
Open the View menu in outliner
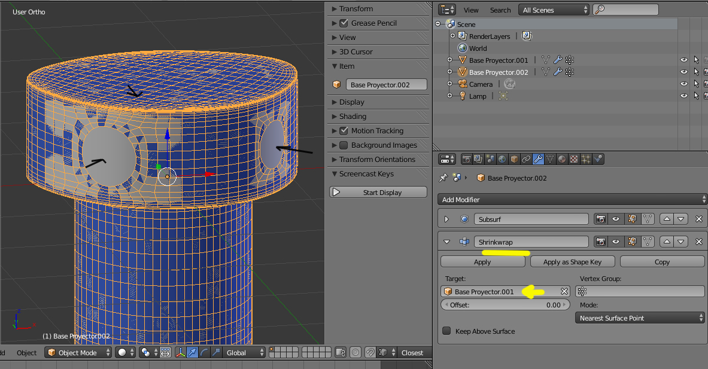[471, 10]
